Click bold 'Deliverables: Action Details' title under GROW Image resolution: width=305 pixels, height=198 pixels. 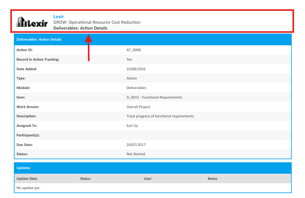80,28
